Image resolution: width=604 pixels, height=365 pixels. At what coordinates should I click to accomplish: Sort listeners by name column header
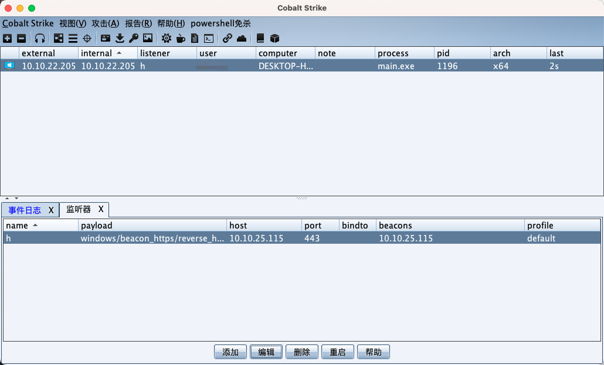tap(41, 225)
